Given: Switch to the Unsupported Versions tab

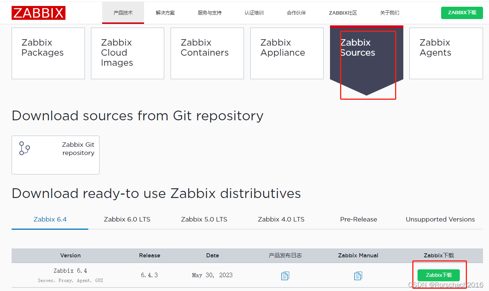Looking at the screenshot, I should [x=440, y=219].
